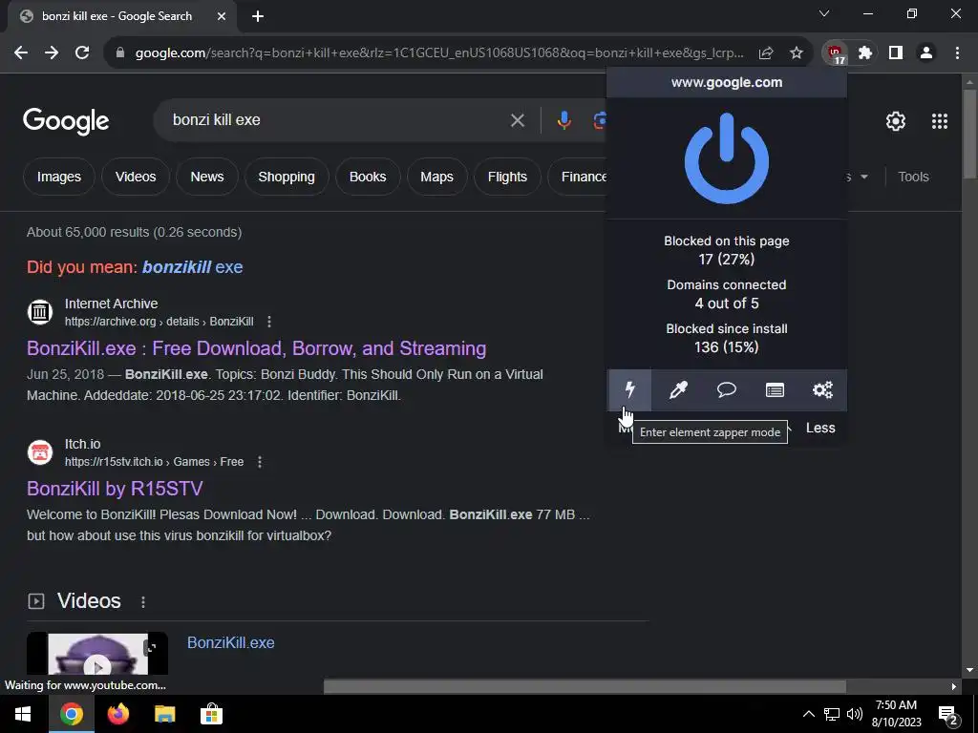The height and width of the screenshot is (733, 978).
Task: Play BonziKill.exe video thumbnail
Action: 97,654
